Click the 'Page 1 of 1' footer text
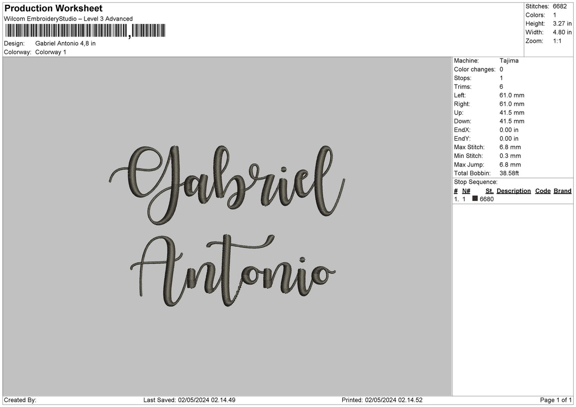 pyautogui.click(x=556, y=400)
